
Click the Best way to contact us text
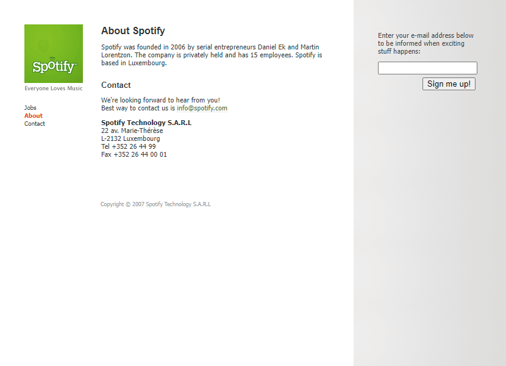(138, 108)
